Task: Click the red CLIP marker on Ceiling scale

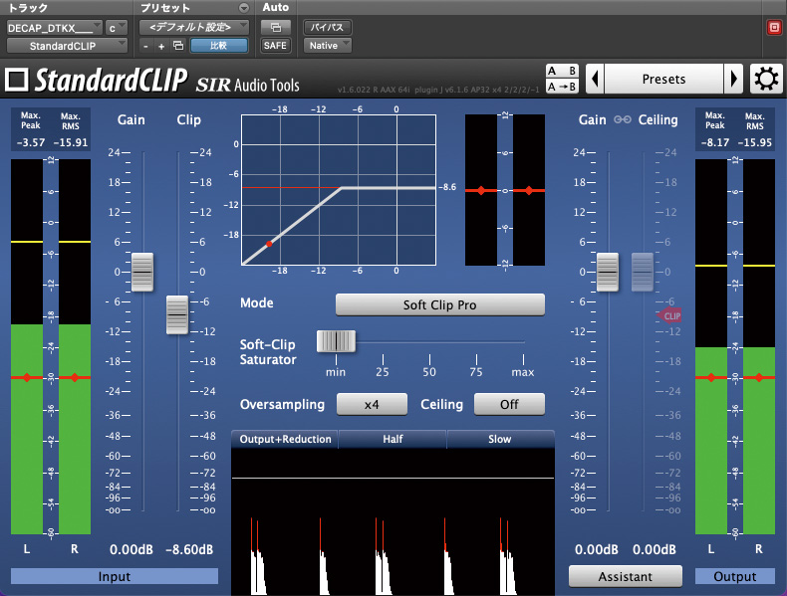Action: click(669, 315)
